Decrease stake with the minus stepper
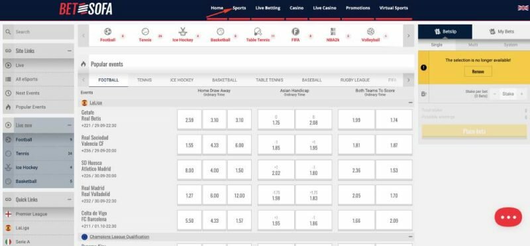530x246 pixels. tap(495, 94)
